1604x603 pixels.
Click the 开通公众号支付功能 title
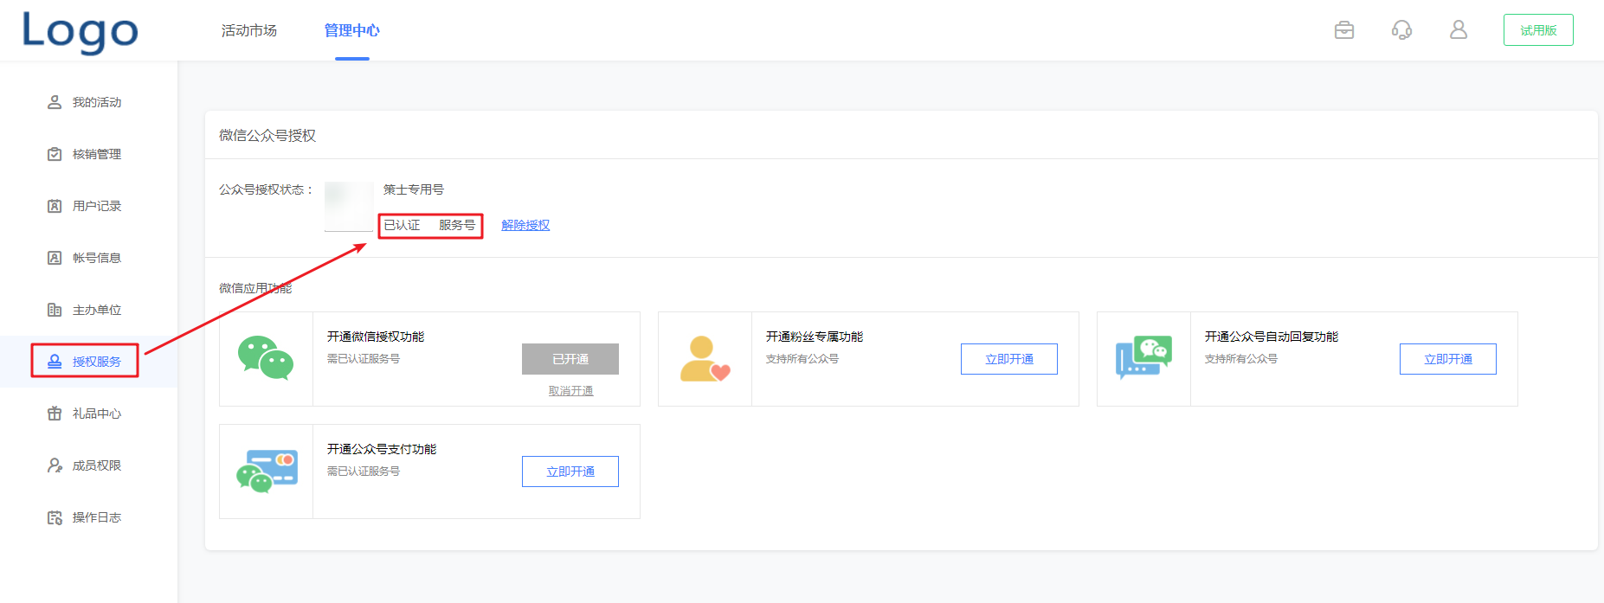point(382,449)
